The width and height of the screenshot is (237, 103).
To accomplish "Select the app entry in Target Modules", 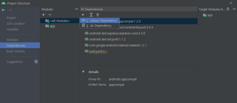I will tap(210, 15).
